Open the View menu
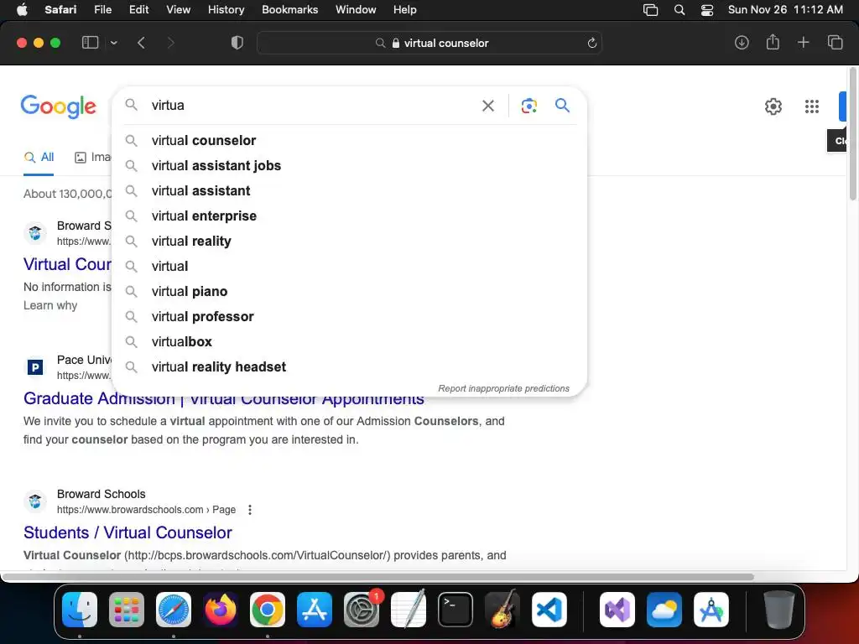The height and width of the screenshot is (644, 859). pyautogui.click(x=178, y=10)
